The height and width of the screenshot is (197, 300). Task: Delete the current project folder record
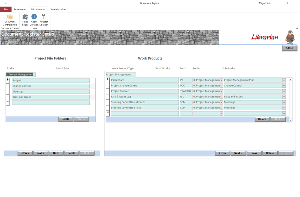coord(71,153)
